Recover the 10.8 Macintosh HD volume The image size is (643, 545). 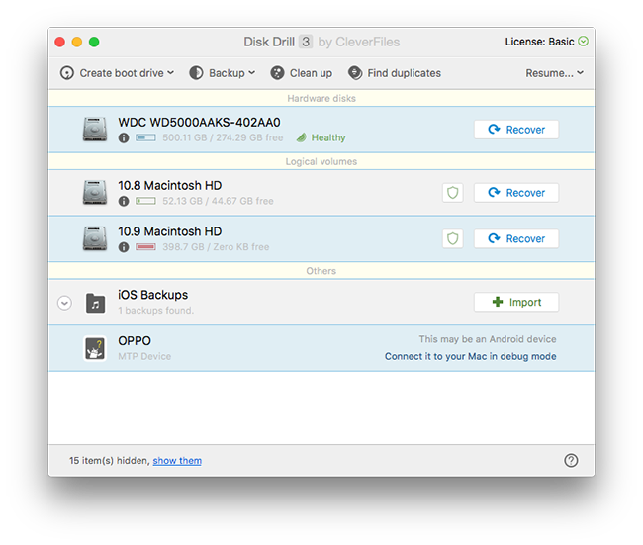516,193
